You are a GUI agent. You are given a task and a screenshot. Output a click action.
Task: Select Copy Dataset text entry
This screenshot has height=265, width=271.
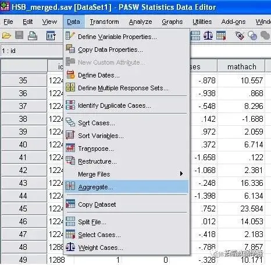[97, 204]
